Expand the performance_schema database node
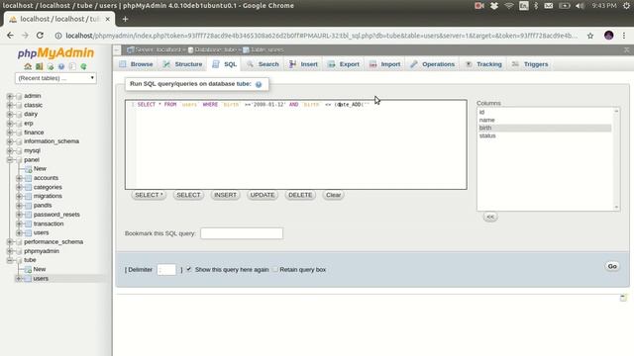Viewport: 634px width, 356px height. [10, 241]
